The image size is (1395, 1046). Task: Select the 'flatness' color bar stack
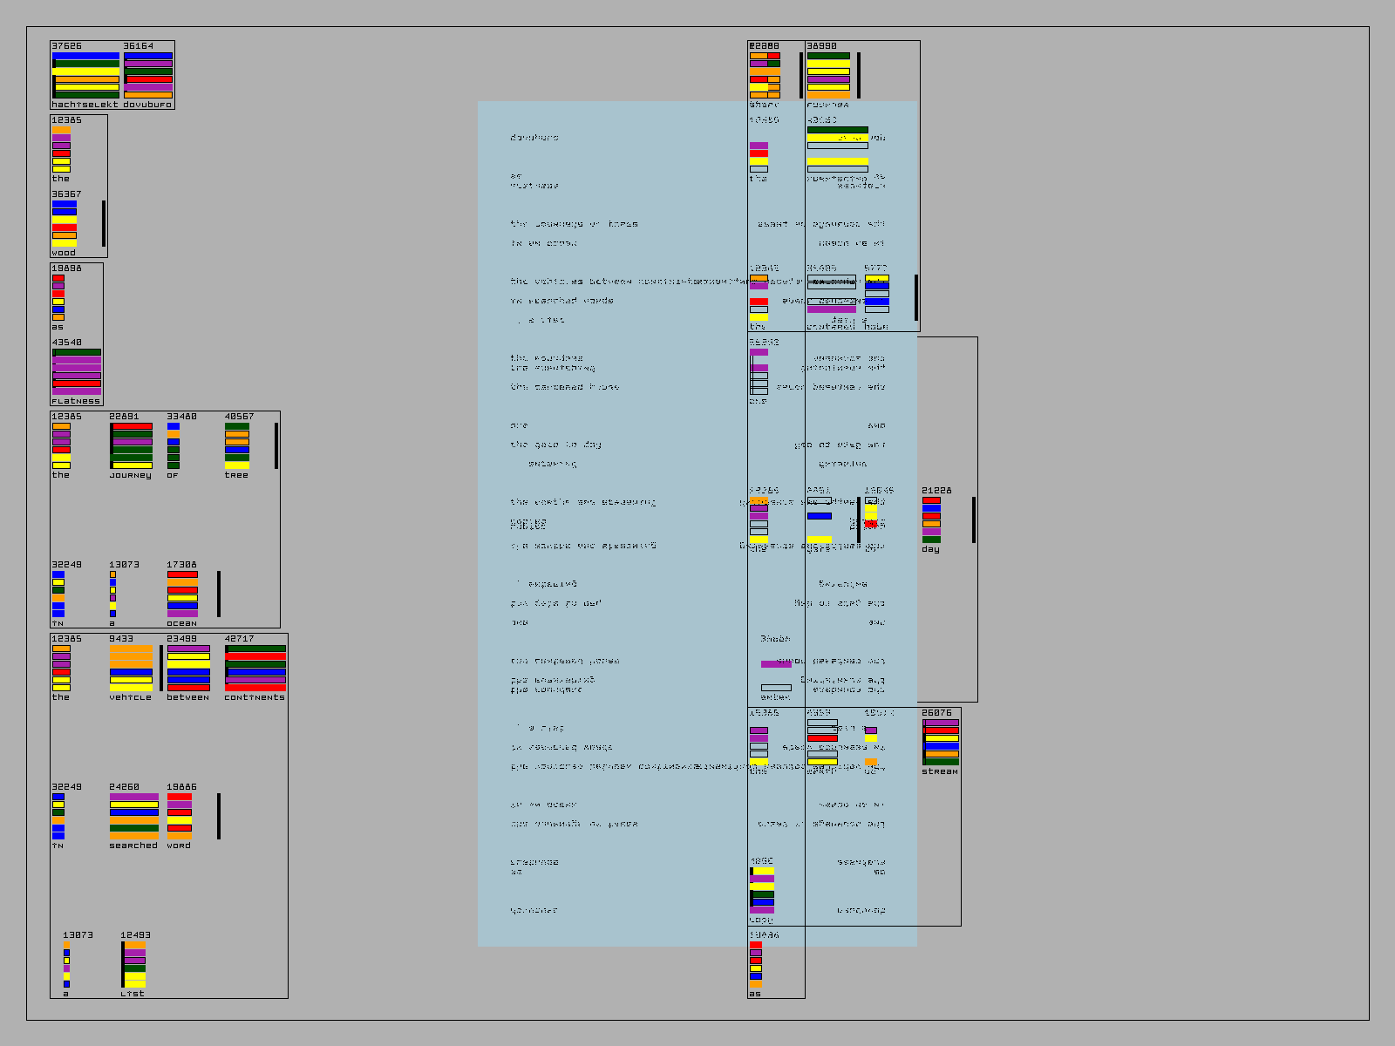(x=77, y=372)
